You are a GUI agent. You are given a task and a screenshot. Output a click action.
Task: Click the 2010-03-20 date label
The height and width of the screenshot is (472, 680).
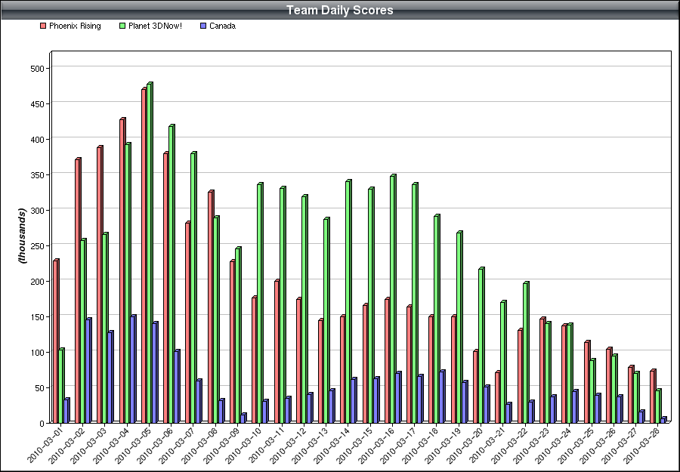(x=465, y=443)
